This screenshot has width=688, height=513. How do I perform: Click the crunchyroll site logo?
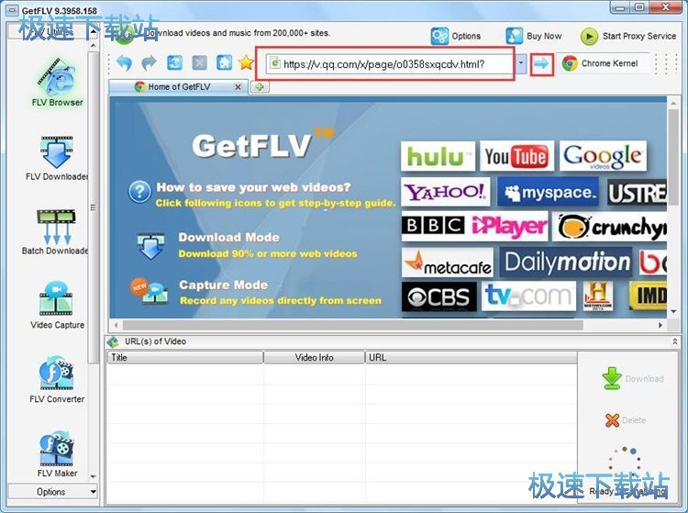tap(609, 227)
